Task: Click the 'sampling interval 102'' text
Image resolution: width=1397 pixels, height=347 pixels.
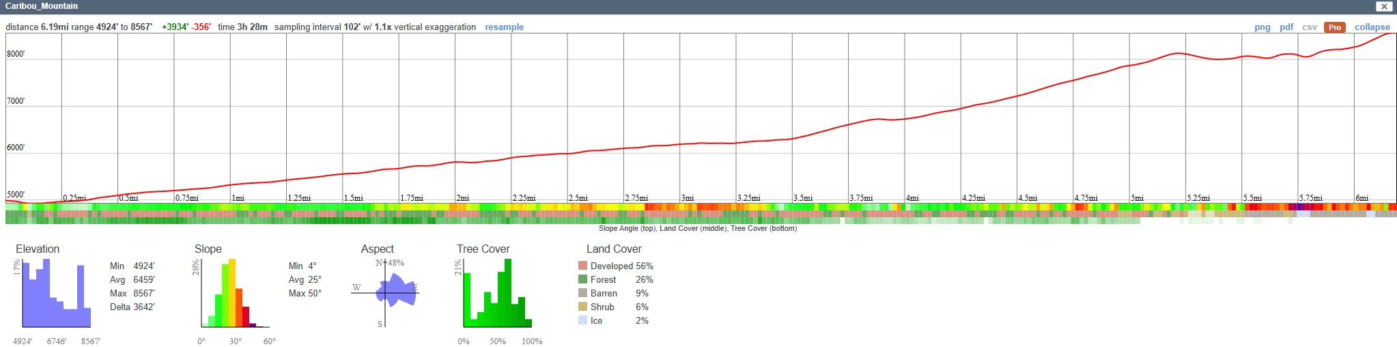Action: [317, 27]
